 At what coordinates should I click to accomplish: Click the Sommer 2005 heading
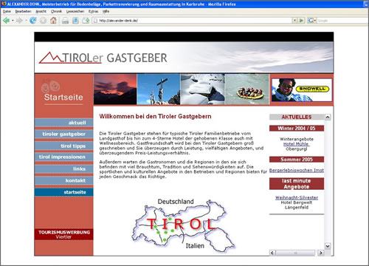click(297, 160)
